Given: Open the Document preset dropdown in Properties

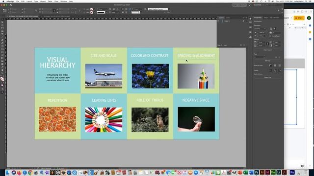Looking at the screenshot, I should (260, 29).
